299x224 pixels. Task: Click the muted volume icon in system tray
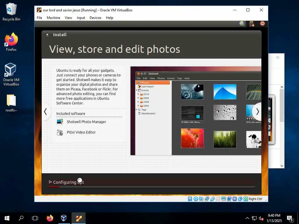coord(261,218)
